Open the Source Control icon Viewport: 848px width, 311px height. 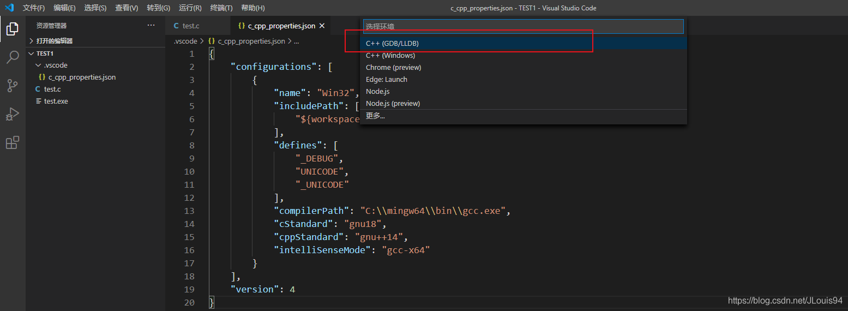(13, 86)
